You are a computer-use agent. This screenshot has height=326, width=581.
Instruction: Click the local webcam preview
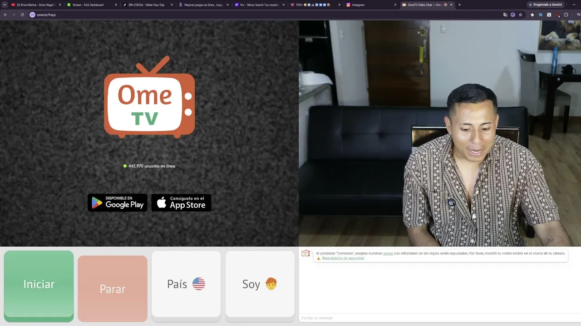(x=440, y=133)
